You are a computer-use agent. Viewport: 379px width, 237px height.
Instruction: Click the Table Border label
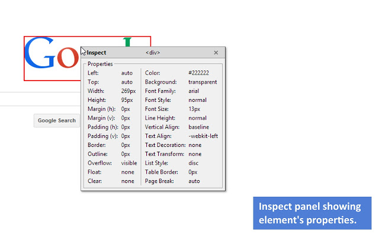point(162,172)
